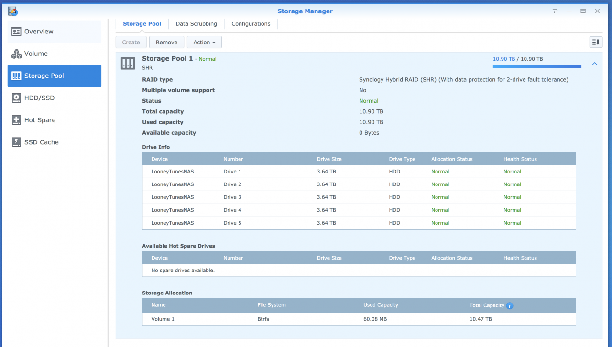Click the green Normal value beside Status

click(369, 101)
